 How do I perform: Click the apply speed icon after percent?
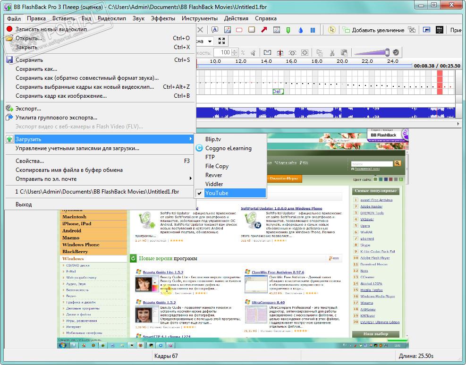coord(253,53)
